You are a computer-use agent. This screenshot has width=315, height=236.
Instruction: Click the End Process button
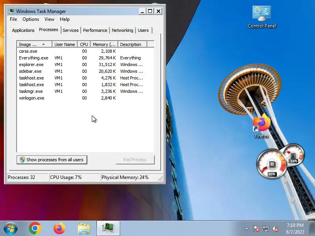click(x=135, y=160)
